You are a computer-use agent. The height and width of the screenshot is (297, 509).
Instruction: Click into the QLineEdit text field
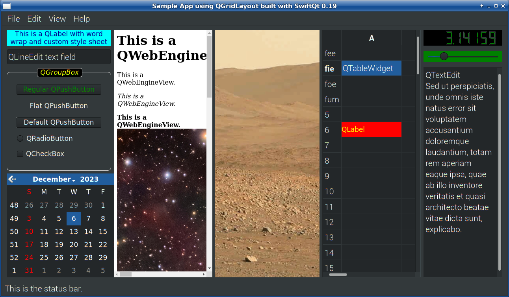pyautogui.click(x=59, y=57)
